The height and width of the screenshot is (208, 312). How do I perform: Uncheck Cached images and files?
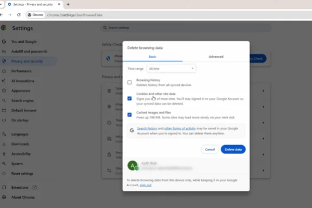(x=129, y=114)
